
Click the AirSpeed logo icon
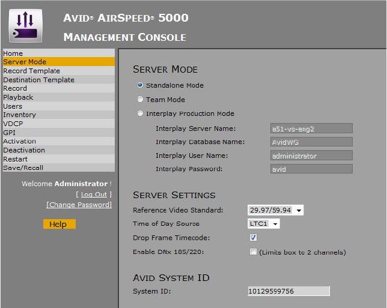point(25,26)
